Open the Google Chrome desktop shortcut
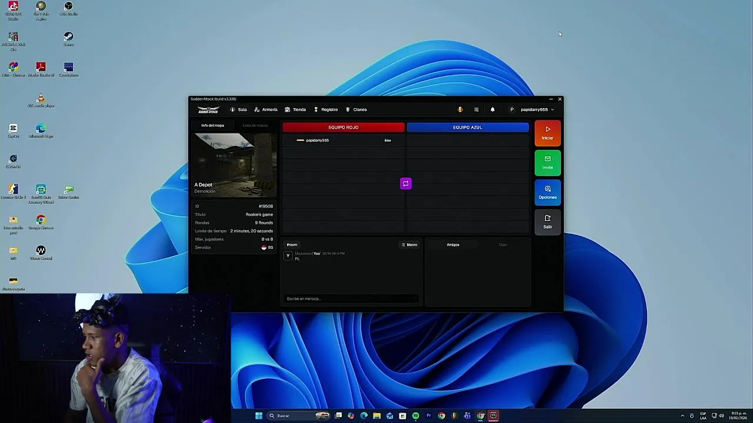 [x=41, y=223]
